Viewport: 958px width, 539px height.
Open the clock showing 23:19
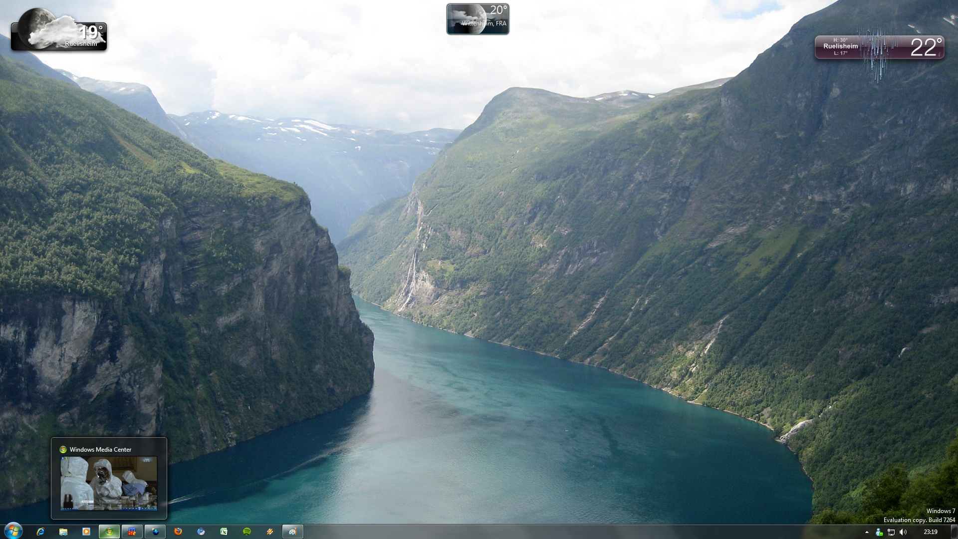pyautogui.click(x=930, y=532)
